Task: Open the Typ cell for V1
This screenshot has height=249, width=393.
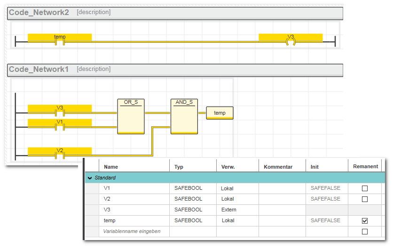Action: tap(192, 188)
